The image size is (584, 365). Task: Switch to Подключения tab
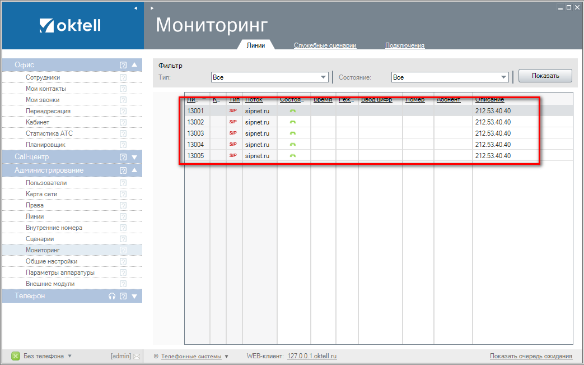(x=404, y=46)
